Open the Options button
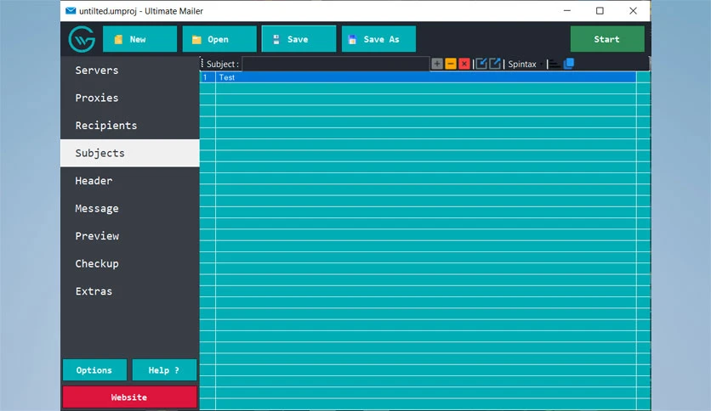The image size is (711, 411). [94, 370]
